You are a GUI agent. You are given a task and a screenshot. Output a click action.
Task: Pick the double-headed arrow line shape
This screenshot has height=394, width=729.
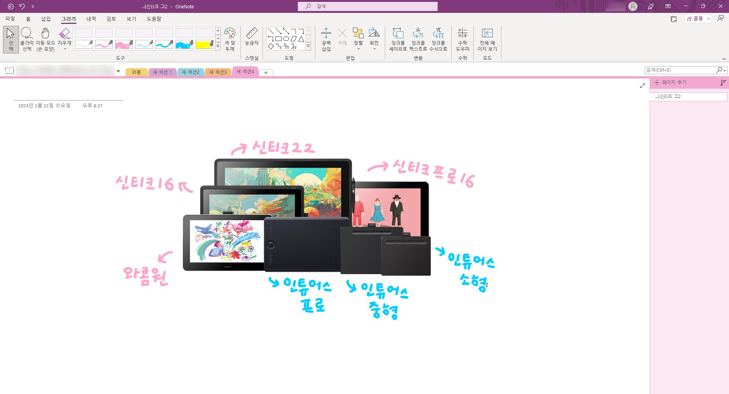286,31
